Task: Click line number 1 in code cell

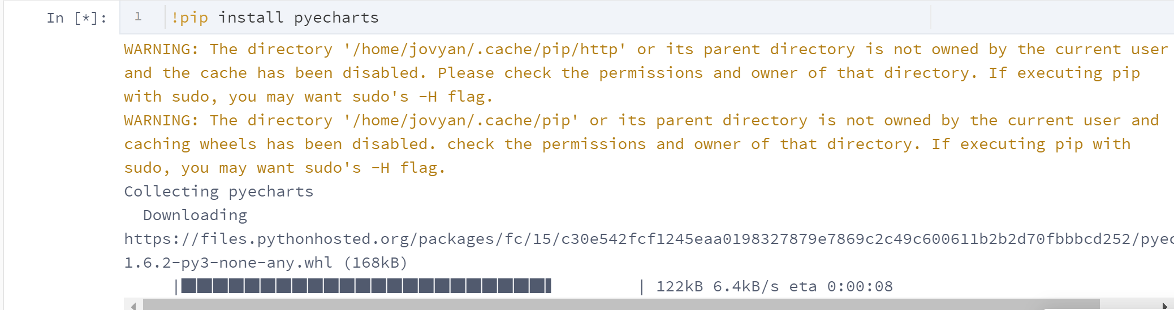Action: click(138, 17)
